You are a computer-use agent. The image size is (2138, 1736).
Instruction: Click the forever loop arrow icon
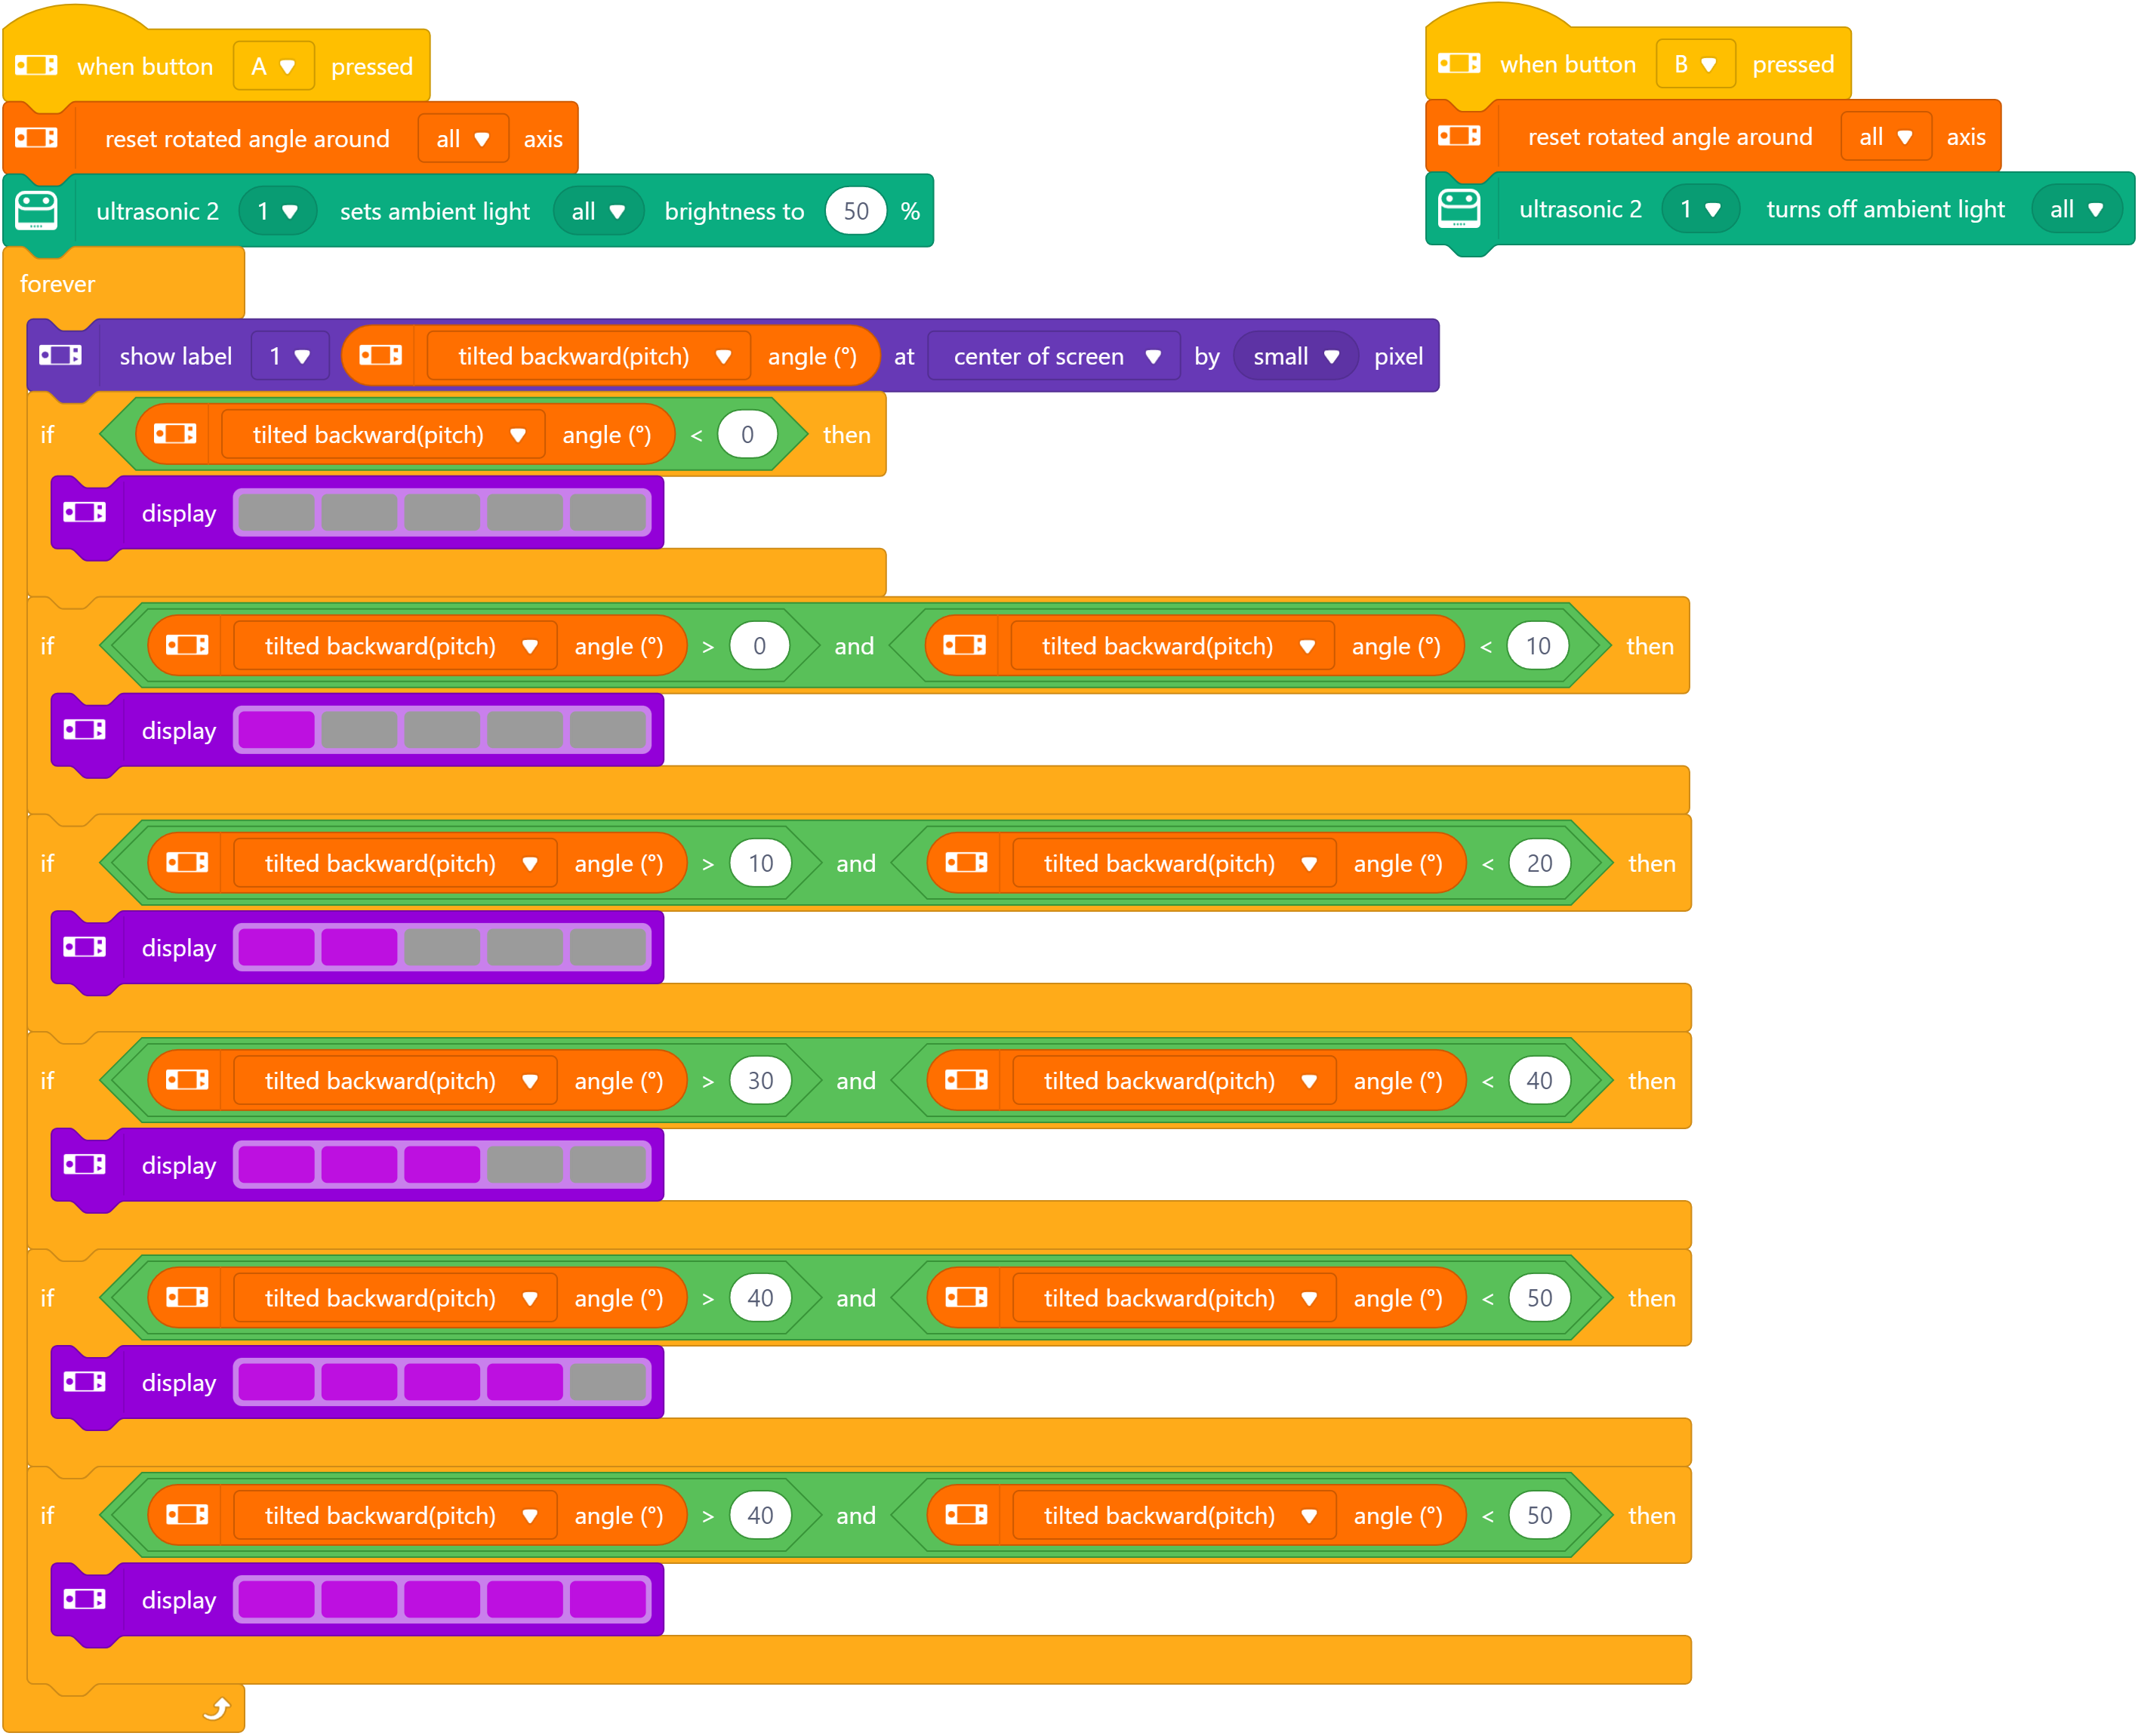[x=217, y=1708]
